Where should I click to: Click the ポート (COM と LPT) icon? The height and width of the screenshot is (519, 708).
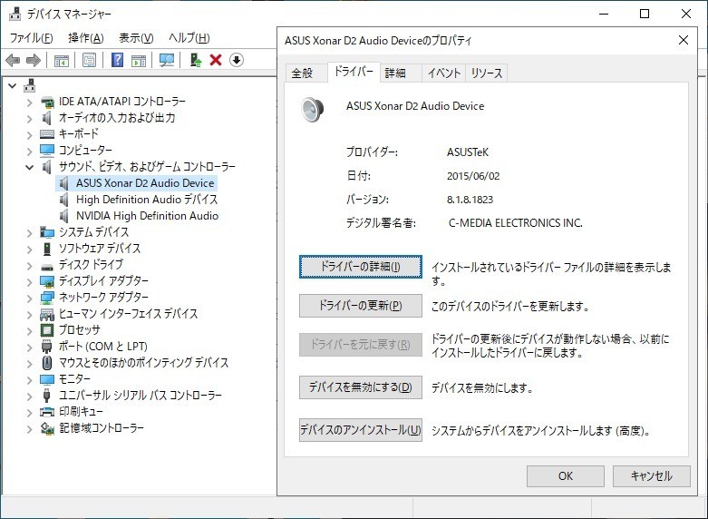pos(47,347)
